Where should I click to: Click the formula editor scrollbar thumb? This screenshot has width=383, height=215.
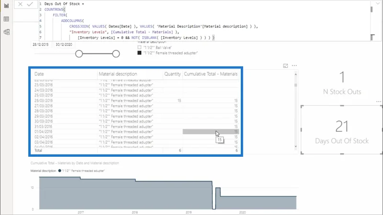[372, 9]
